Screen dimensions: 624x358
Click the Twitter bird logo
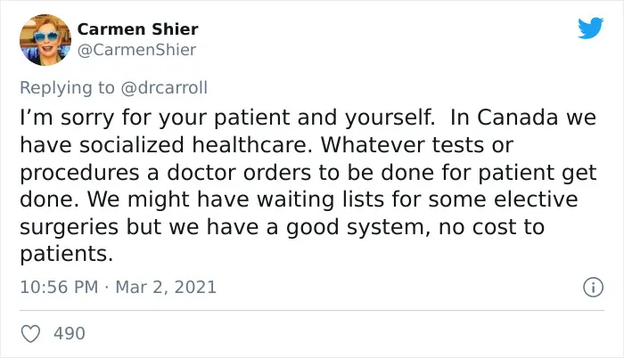[x=590, y=28]
